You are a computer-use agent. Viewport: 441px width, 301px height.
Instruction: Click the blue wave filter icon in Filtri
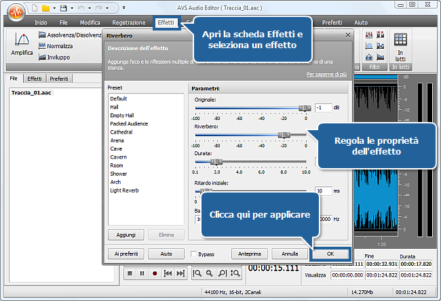[x=380, y=46]
